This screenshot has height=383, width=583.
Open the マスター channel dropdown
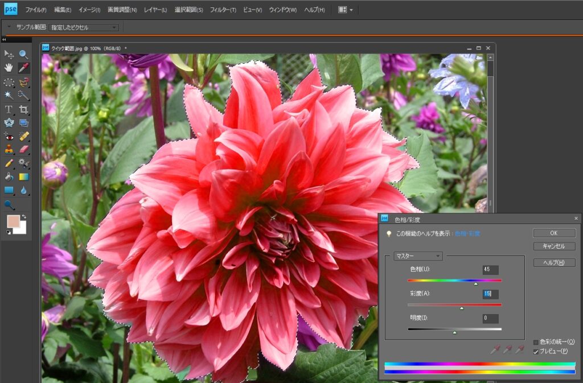(418, 256)
